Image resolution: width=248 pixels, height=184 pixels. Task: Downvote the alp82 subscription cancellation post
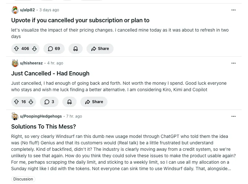(x=34, y=49)
